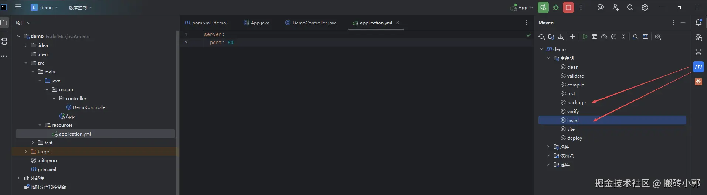Image resolution: width=707 pixels, height=195 pixels.
Task: Switch to the DemoController.java tab
Action: 310,23
